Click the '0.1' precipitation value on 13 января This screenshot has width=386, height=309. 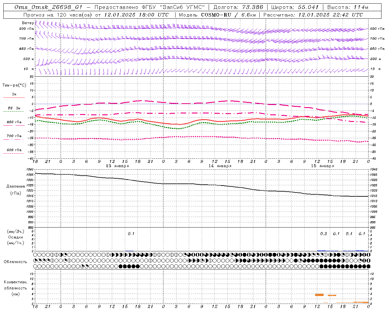coord(131,234)
